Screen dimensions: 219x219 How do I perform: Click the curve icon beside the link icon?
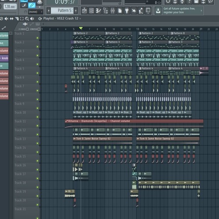24,5
